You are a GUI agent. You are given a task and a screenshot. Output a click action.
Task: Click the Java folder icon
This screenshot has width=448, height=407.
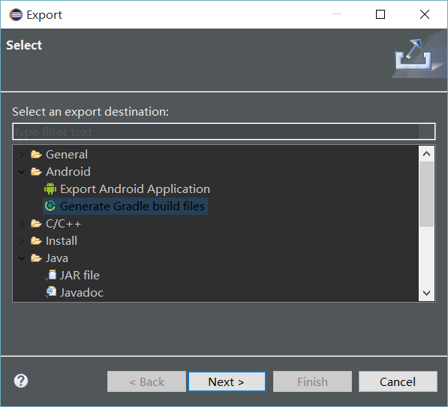[x=36, y=258]
